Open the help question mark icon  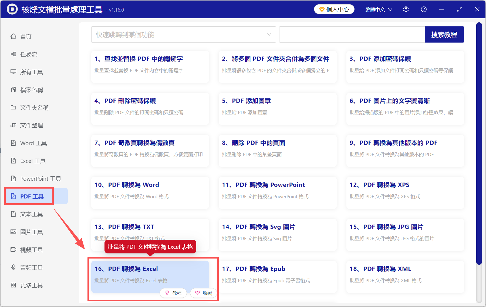424,9
